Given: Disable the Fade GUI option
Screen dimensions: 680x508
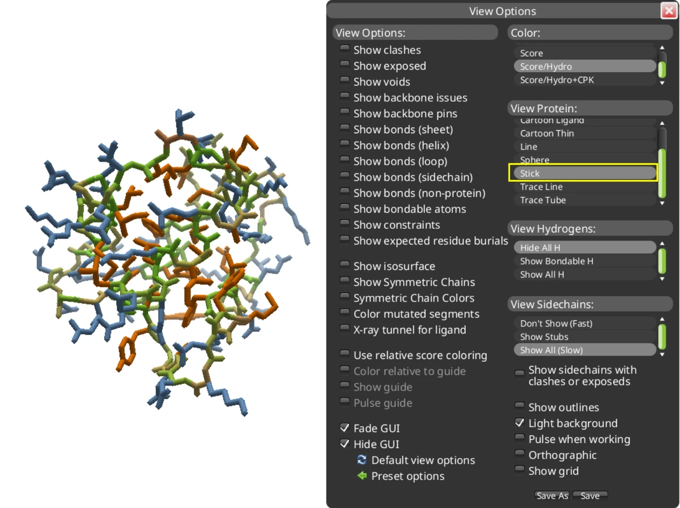Looking at the screenshot, I should click(344, 426).
